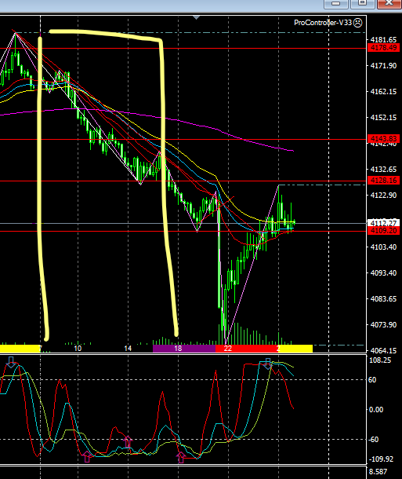Click oscillator scale level -60

click(x=373, y=440)
